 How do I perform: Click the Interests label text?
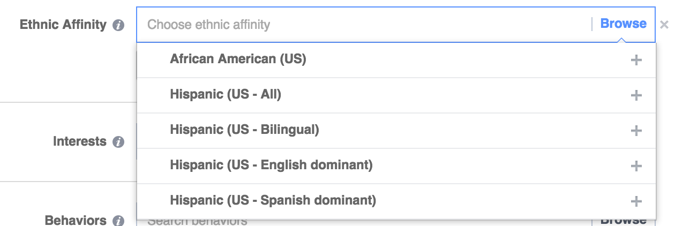80,141
